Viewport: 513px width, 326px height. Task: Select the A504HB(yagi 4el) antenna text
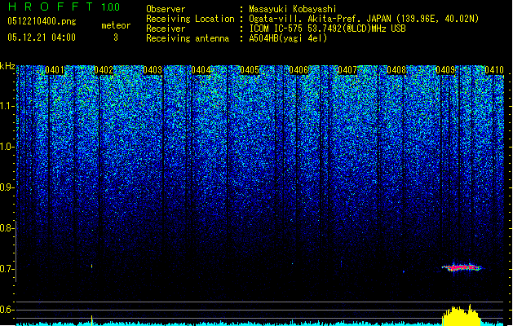pyautogui.click(x=288, y=38)
